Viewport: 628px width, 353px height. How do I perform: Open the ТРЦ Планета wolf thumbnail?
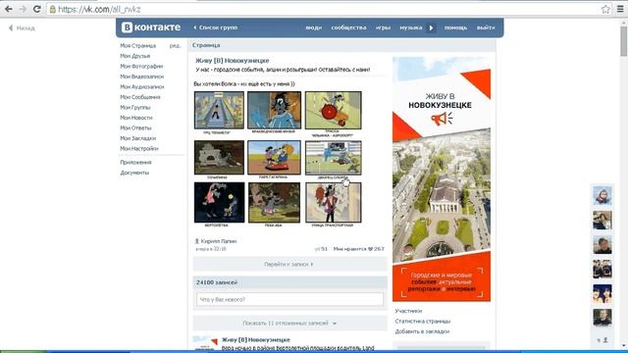pos(219,110)
